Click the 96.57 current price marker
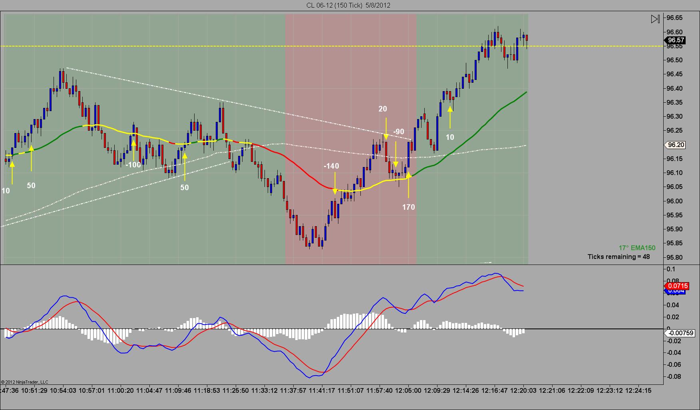This screenshot has height=410, width=700. pos(675,40)
